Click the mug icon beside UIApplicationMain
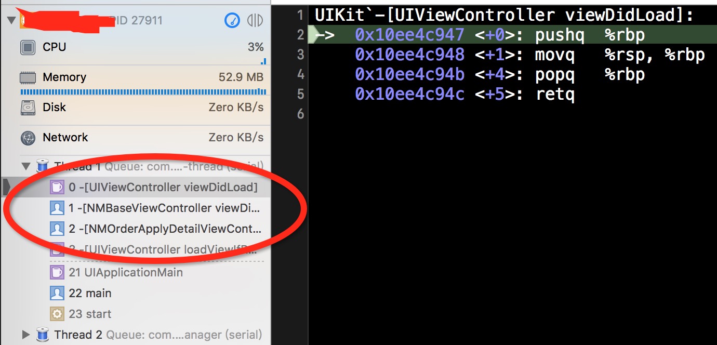This screenshot has height=345, width=717. (57, 272)
